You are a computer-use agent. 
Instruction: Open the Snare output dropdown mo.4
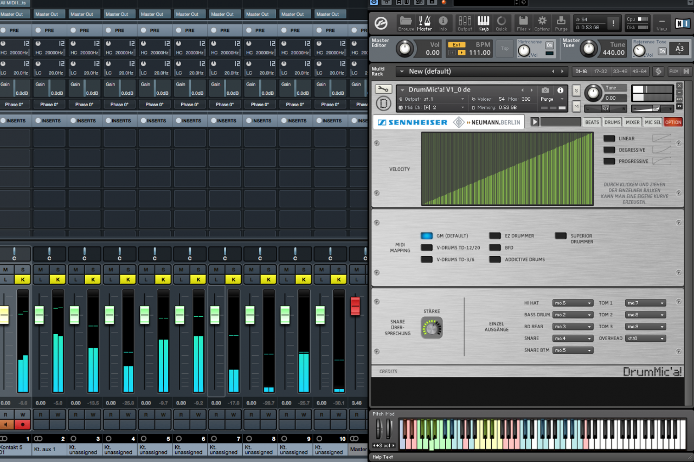point(573,339)
